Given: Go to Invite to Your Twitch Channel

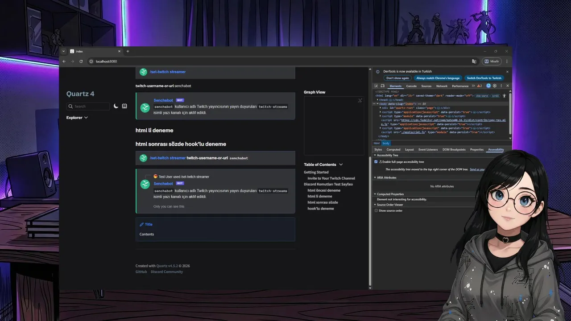Looking at the screenshot, I should coord(331,178).
